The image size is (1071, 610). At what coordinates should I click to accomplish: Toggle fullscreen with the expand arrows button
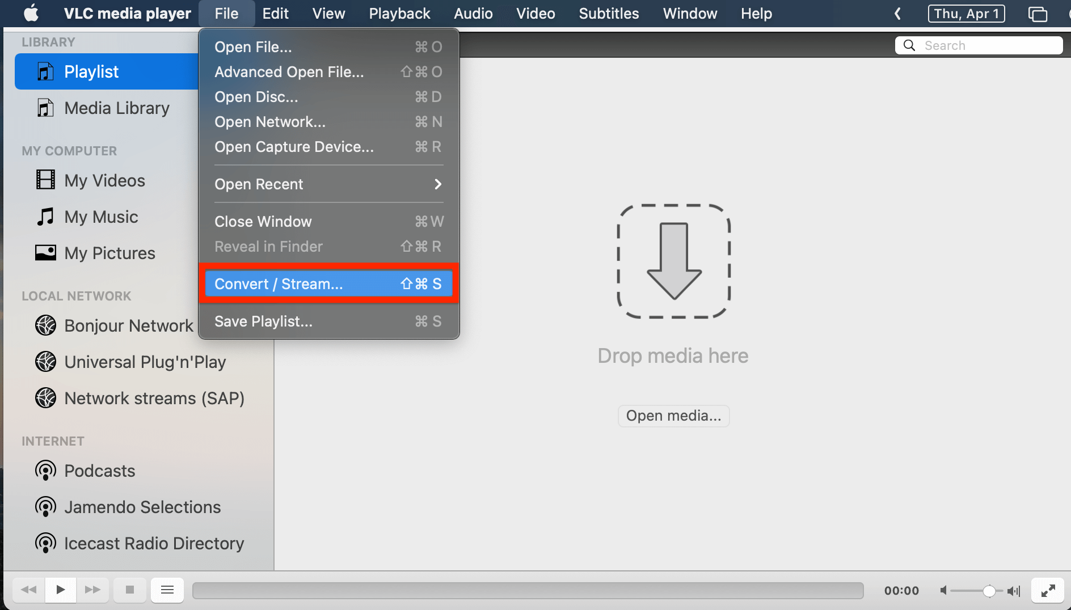tap(1048, 591)
